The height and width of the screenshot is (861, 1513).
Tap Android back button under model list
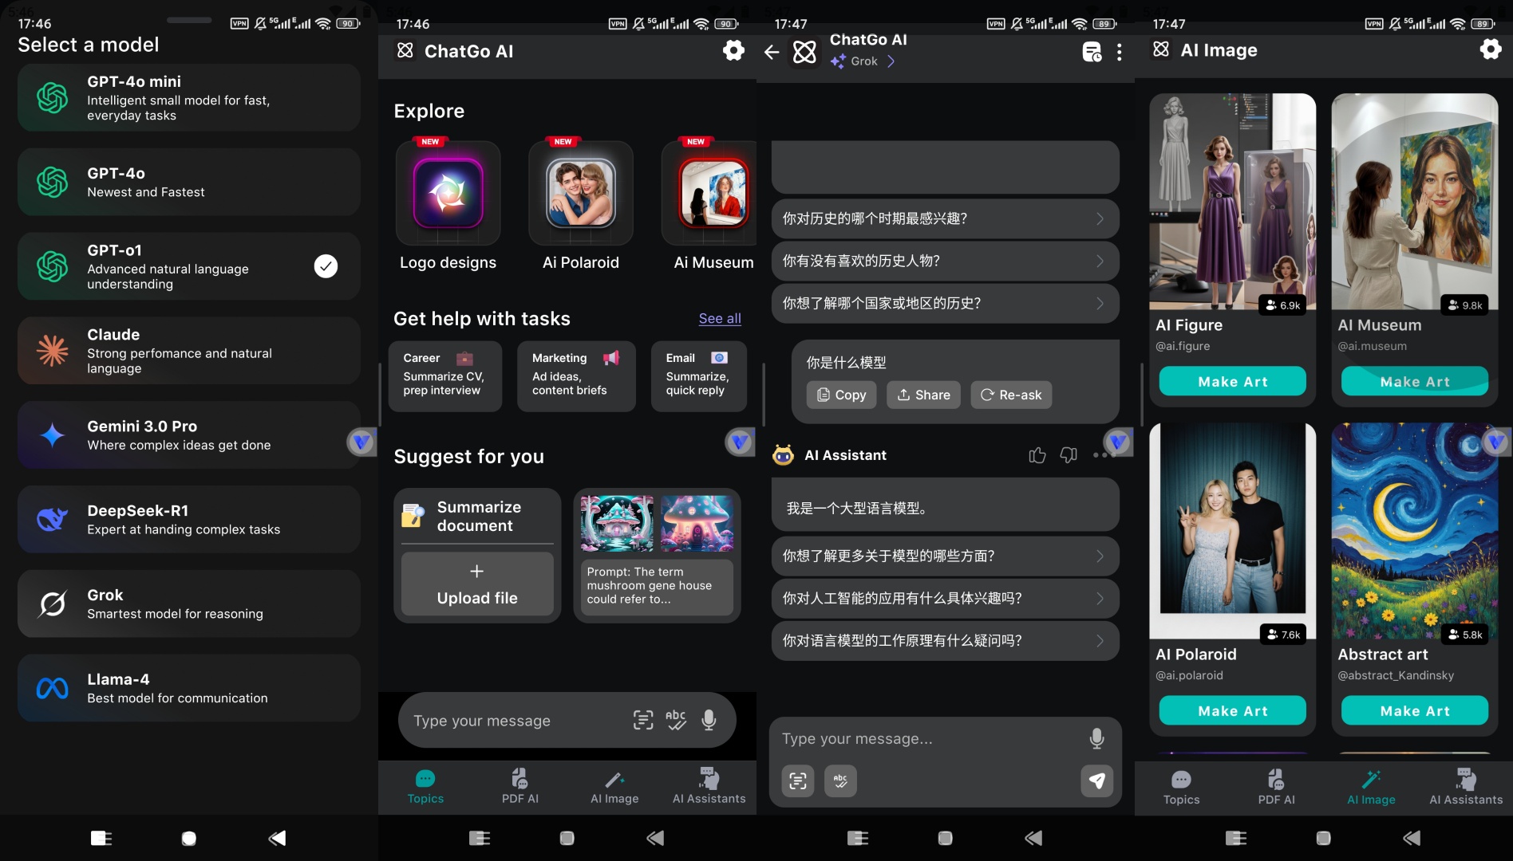point(277,838)
